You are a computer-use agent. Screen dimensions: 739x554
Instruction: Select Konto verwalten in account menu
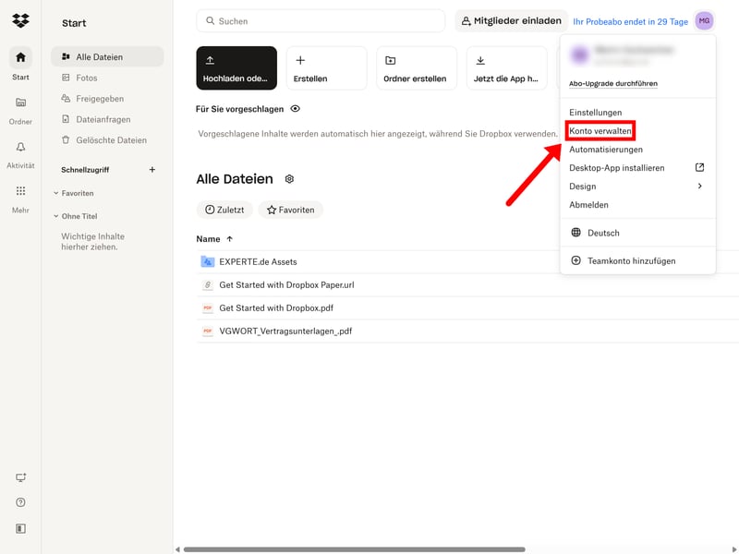pyautogui.click(x=600, y=131)
